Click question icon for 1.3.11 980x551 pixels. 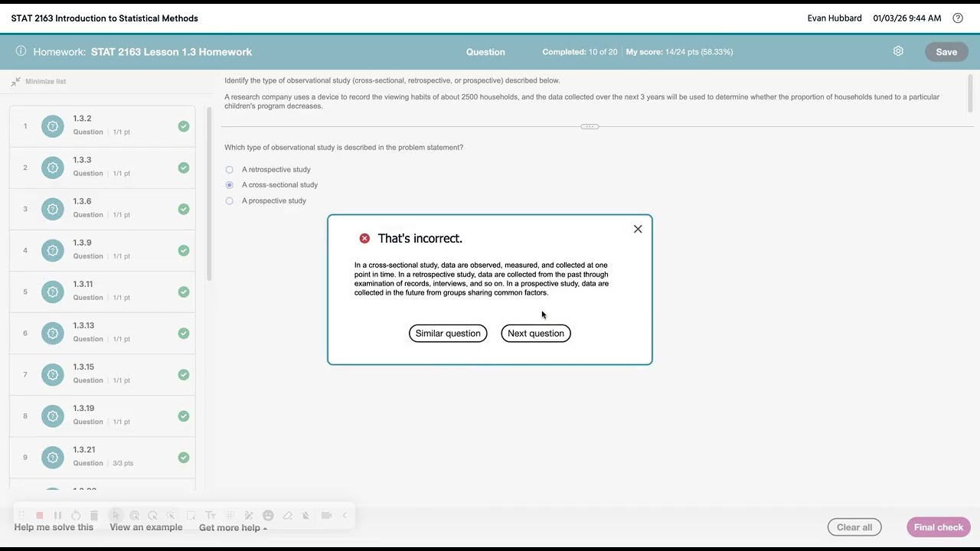coord(53,292)
